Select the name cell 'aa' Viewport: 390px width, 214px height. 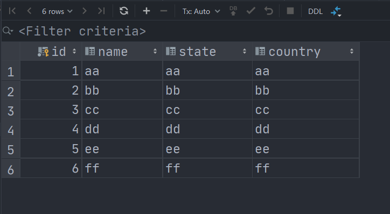click(122, 71)
